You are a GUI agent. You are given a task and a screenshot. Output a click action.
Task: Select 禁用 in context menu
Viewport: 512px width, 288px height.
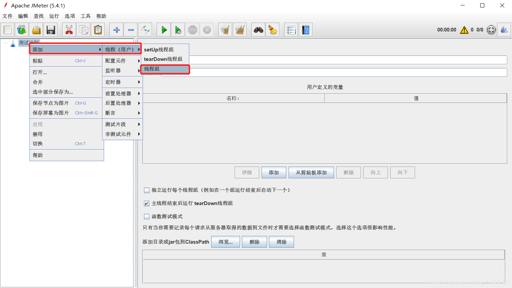pyautogui.click(x=67, y=134)
